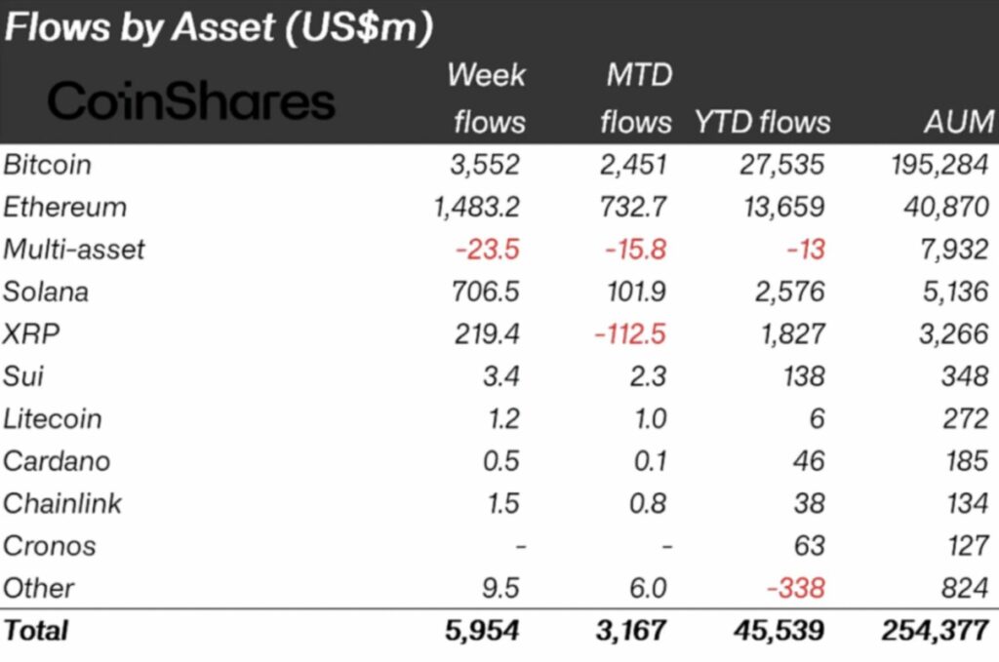
Task: Select the Chainlink row label
Action: (62, 503)
